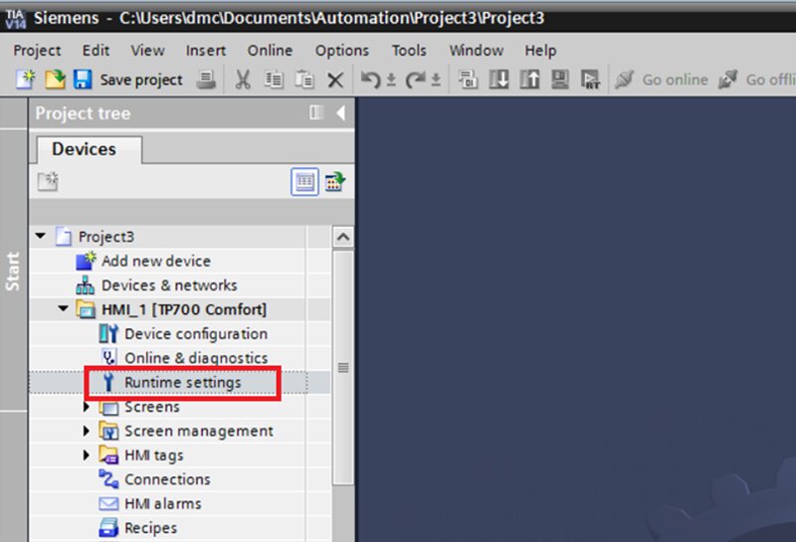Select HMI tags label
Screen dimensions: 796x542
tap(154, 455)
